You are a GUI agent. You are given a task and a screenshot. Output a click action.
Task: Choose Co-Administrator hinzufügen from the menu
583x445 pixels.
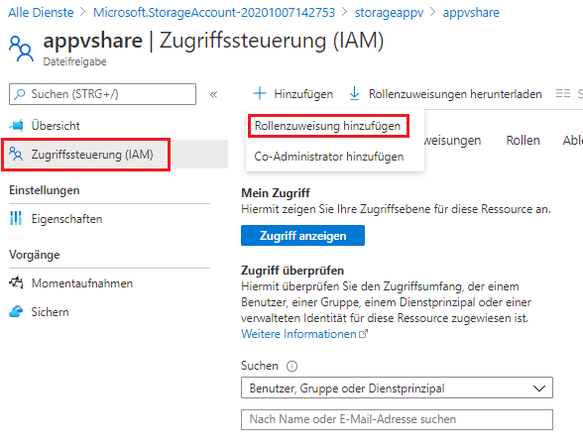(329, 157)
